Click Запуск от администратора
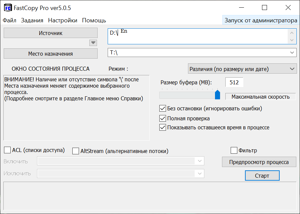Viewport: 300px width, 214px height. click(x=261, y=20)
